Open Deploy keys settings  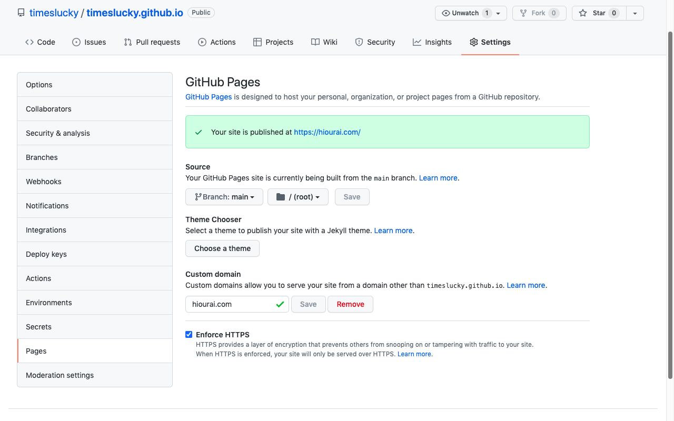(x=95, y=254)
